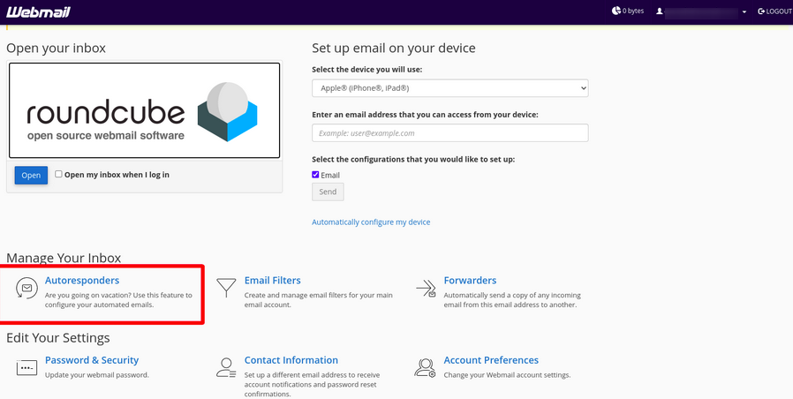Screen dimensions: 793x399
Task: Click the email address input field
Action: [449, 133]
